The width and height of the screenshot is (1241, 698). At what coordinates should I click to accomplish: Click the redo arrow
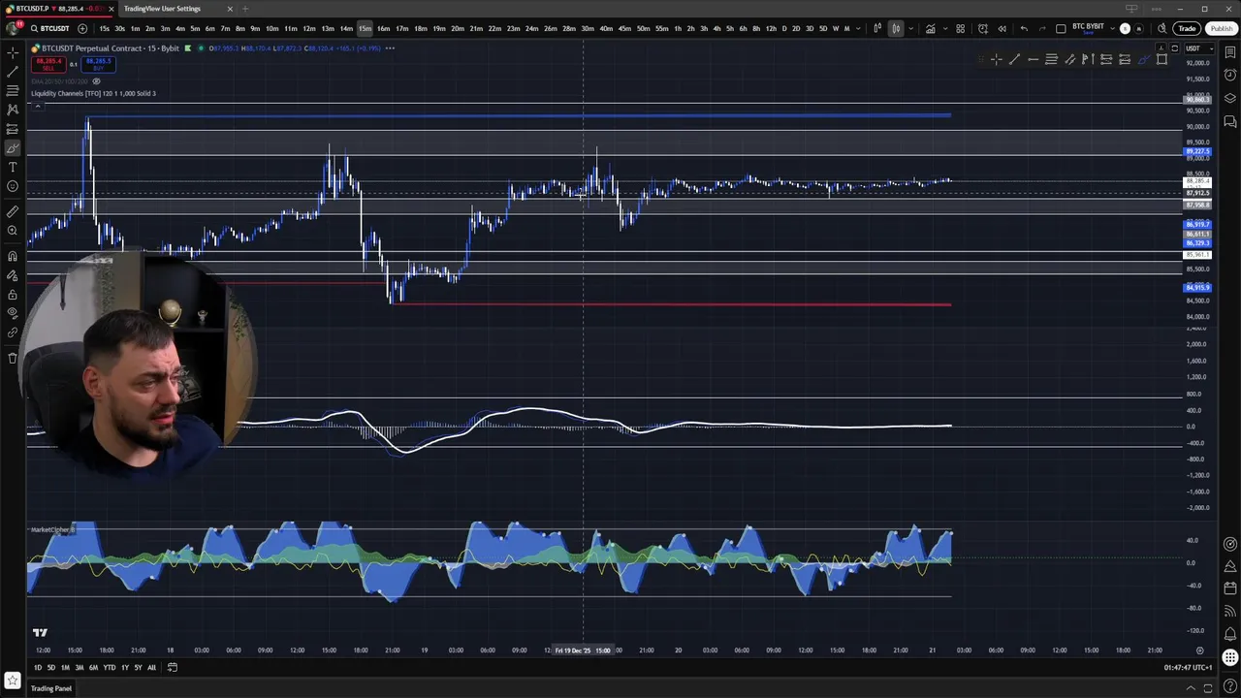click(1042, 28)
